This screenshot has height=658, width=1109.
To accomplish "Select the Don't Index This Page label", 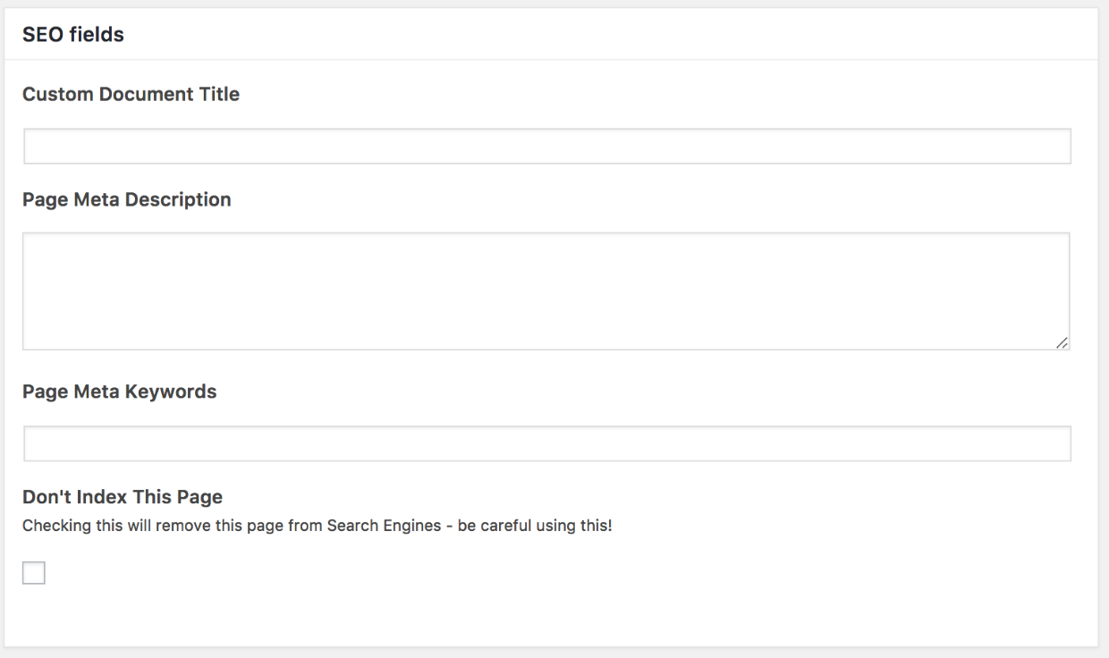I will (x=123, y=496).
